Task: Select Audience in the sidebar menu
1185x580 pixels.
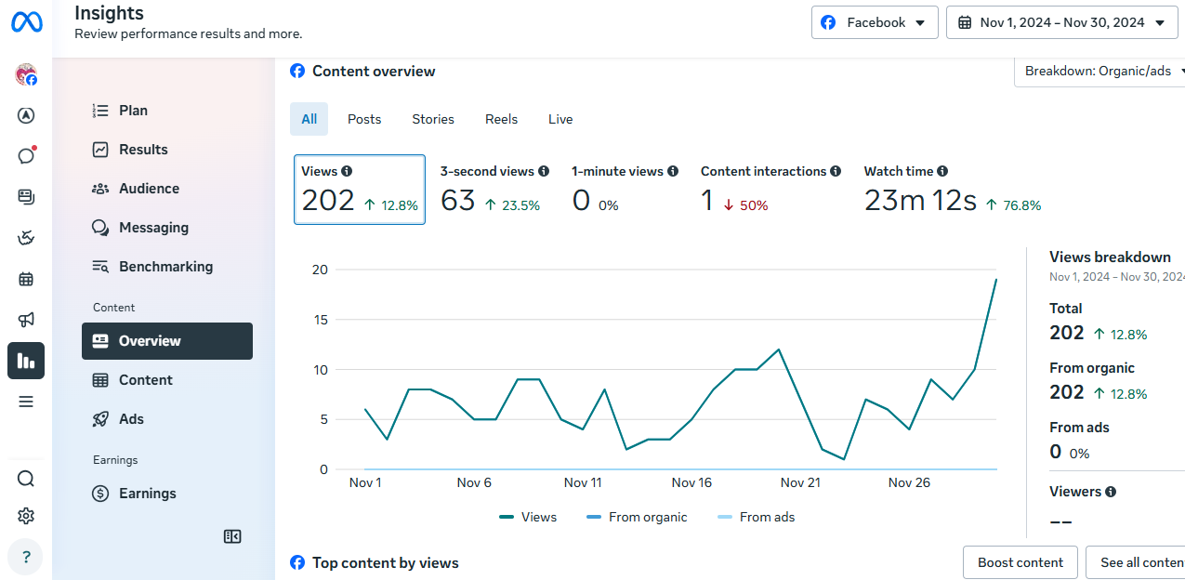Action: (149, 189)
